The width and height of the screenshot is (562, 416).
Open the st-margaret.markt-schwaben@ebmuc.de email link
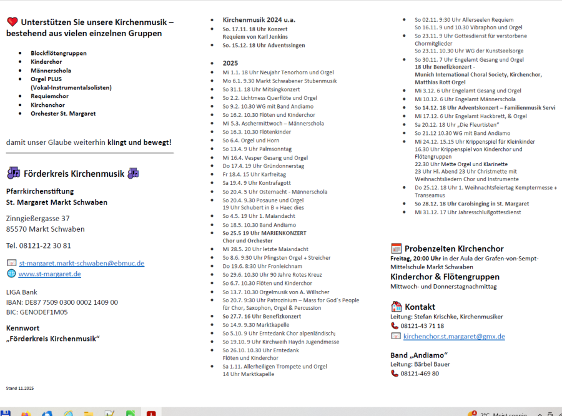[x=82, y=264]
